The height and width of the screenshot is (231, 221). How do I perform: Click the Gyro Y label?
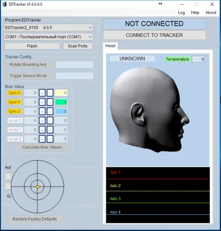coord(15,102)
